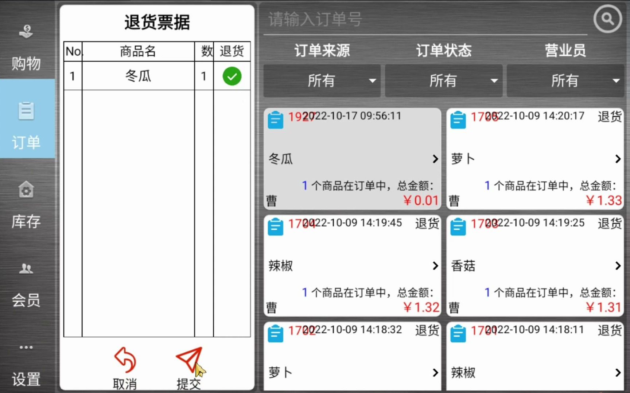Image resolution: width=630 pixels, height=393 pixels.
Task: Click the search magnifier icon
Action: tap(607, 19)
